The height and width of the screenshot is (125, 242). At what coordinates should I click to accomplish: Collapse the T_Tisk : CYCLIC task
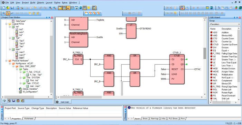click(x=20, y=72)
